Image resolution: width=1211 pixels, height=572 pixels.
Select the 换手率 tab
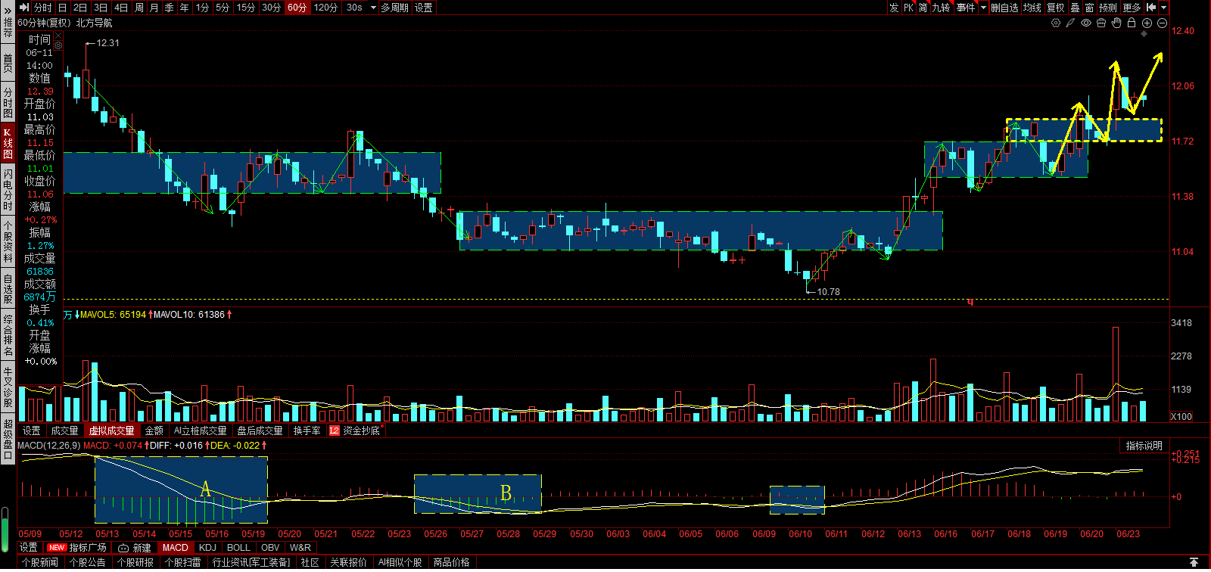(307, 431)
